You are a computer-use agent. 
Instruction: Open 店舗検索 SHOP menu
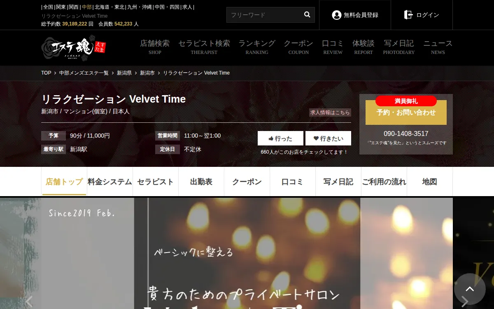pyautogui.click(x=155, y=47)
